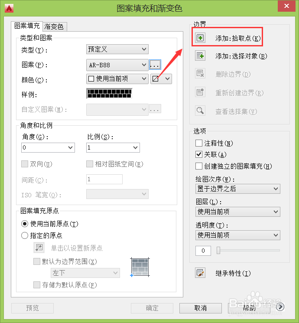Click the Add Pick Points (添加:拾取点) icon
299x323 pixels.
pos(200,38)
